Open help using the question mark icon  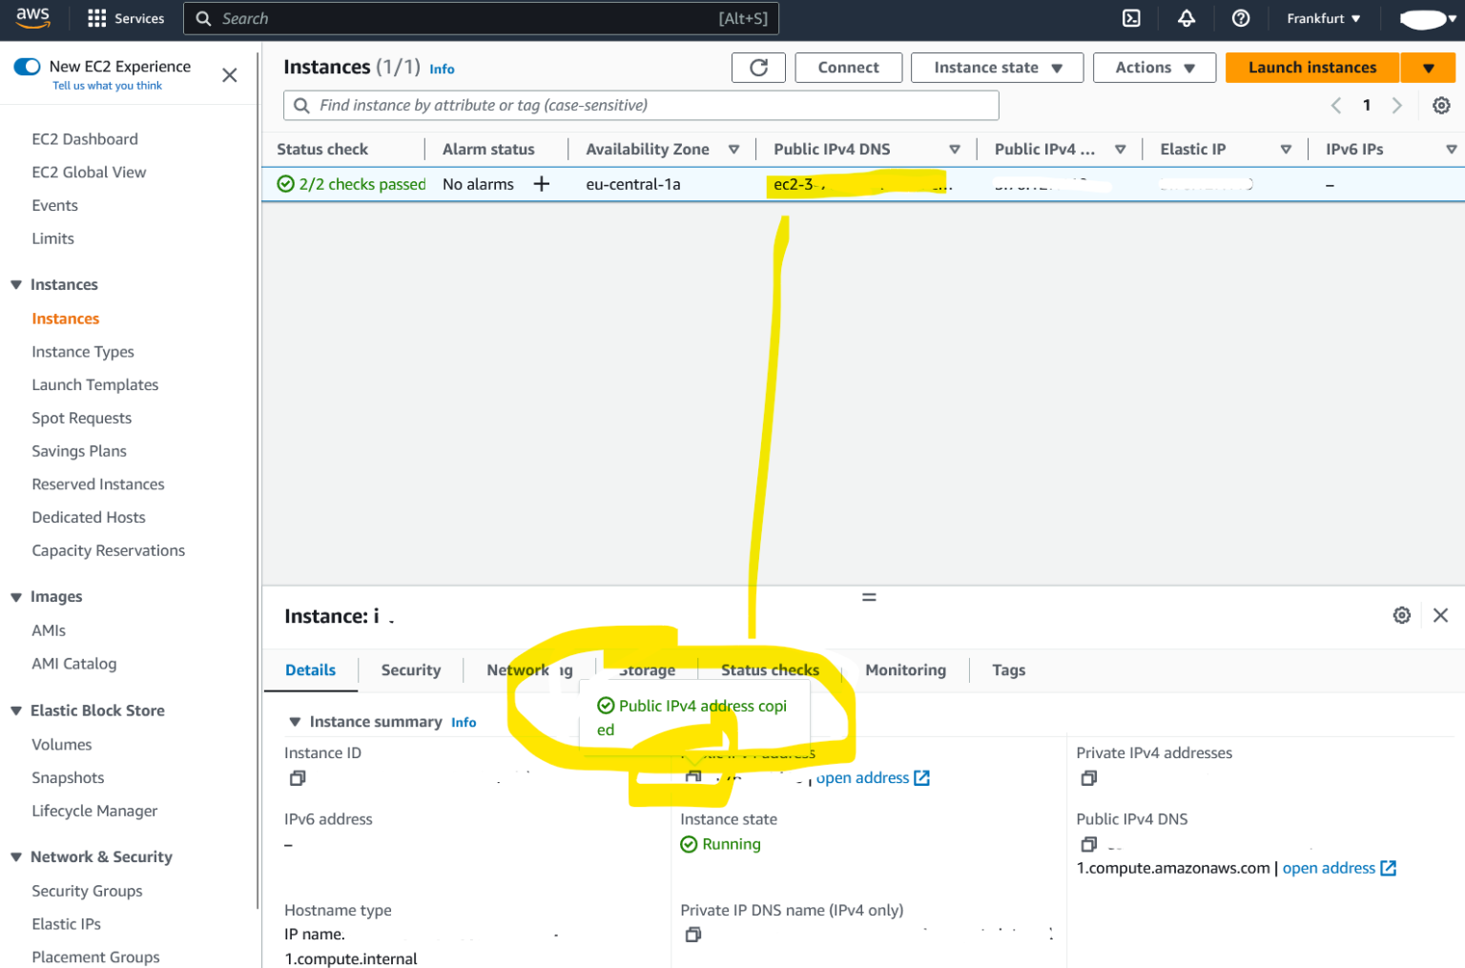[x=1240, y=18]
